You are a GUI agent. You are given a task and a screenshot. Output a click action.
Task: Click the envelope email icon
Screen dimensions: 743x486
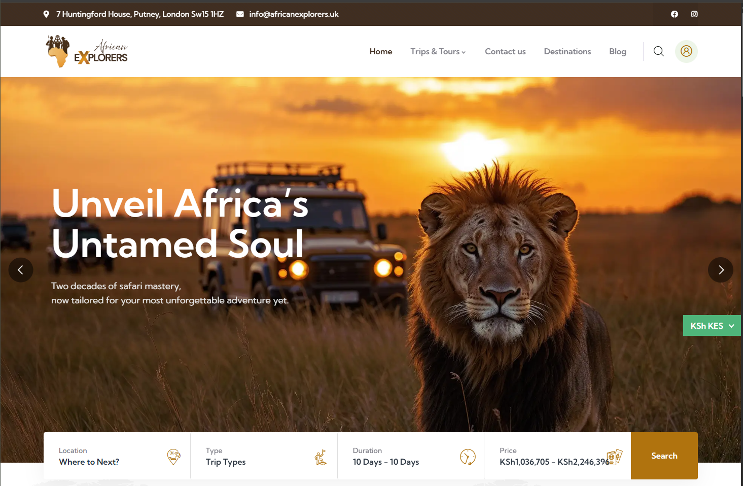pyautogui.click(x=240, y=14)
